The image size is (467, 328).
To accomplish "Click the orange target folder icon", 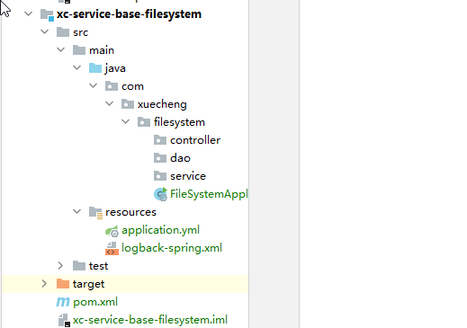I will (x=63, y=284).
